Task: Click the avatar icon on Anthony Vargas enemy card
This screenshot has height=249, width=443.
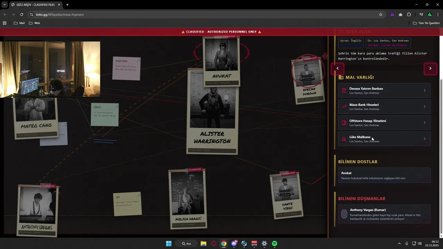Action: 344,214
